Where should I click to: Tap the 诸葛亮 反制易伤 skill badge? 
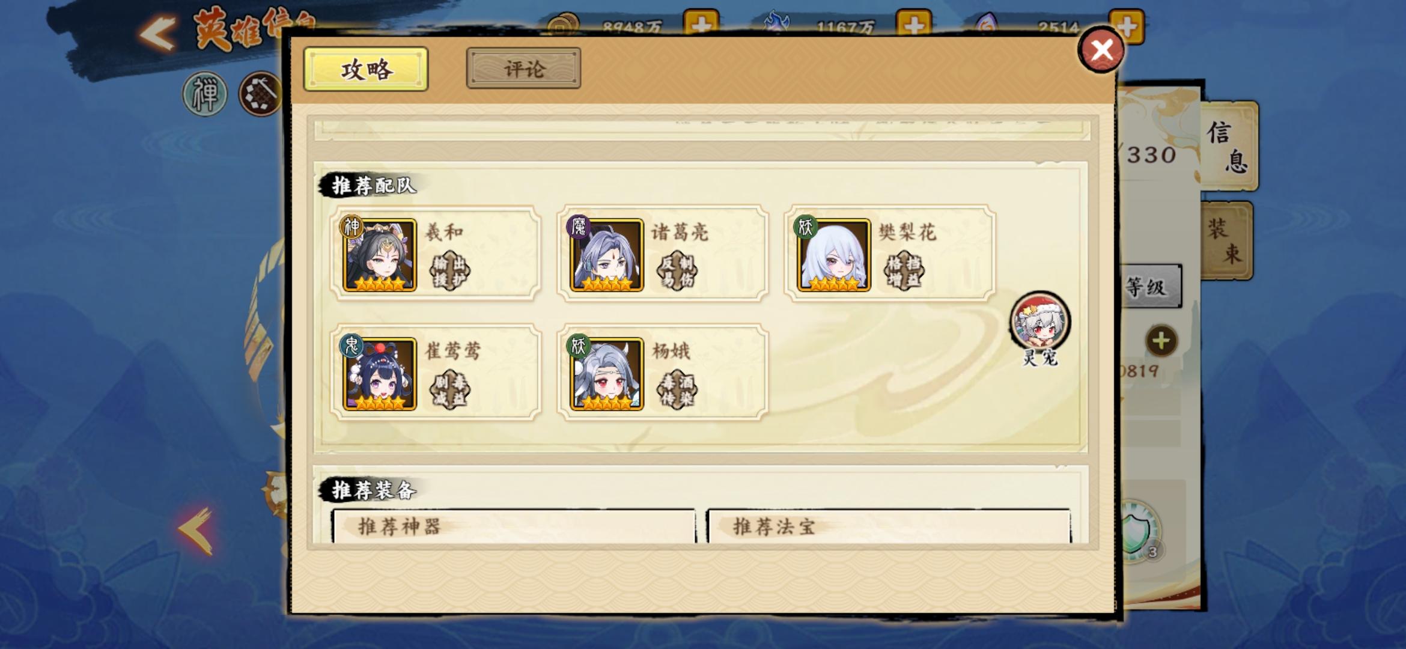point(677,271)
